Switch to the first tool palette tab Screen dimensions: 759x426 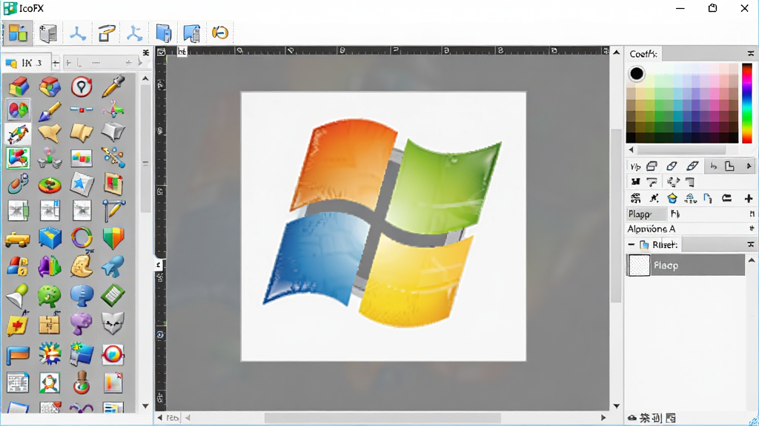pyautogui.click(x=26, y=63)
